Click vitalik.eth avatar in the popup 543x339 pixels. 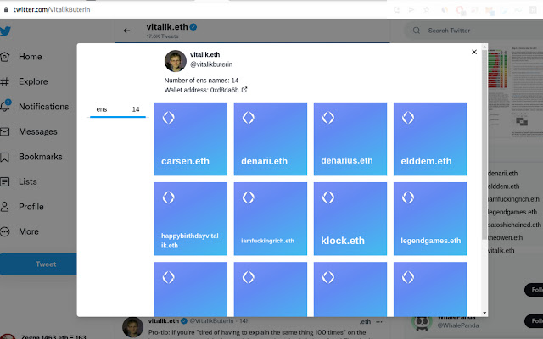pyautogui.click(x=176, y=61)
